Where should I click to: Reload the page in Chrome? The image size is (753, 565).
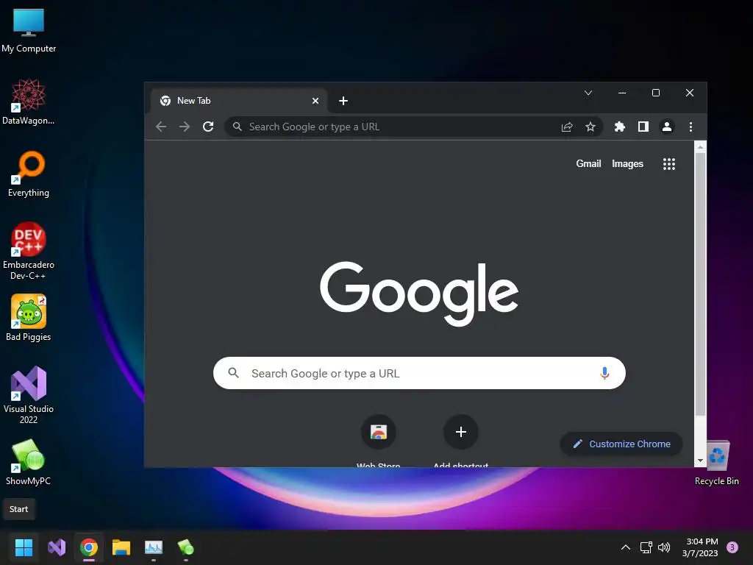(208, 127)
